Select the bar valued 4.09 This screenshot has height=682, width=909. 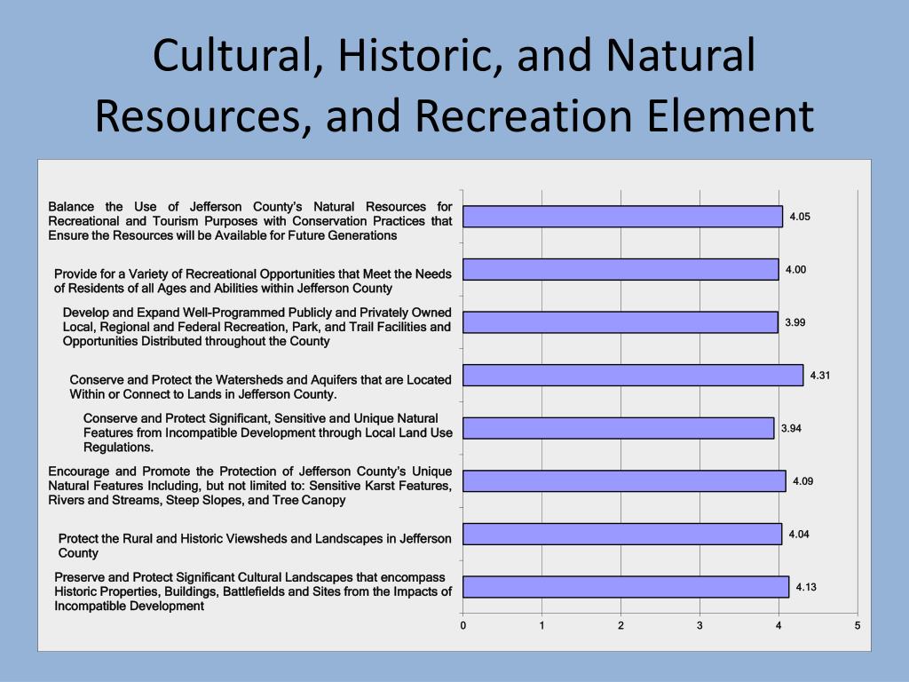[624, 481]
